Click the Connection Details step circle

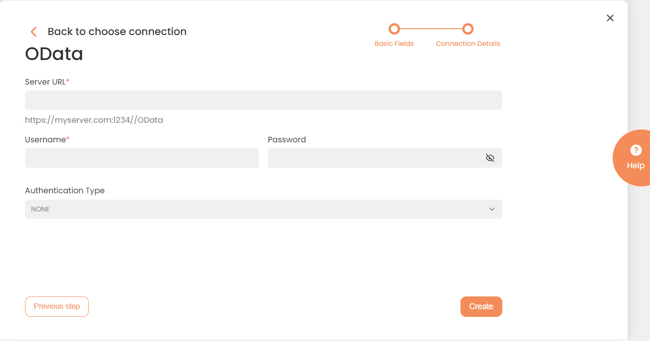tap(468, 29)
